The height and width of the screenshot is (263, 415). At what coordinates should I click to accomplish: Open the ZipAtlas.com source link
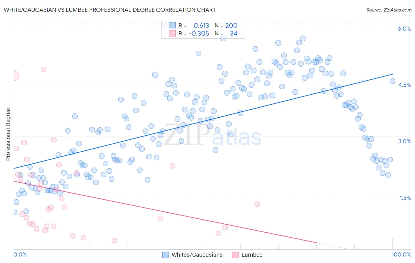tap(389, 10)
